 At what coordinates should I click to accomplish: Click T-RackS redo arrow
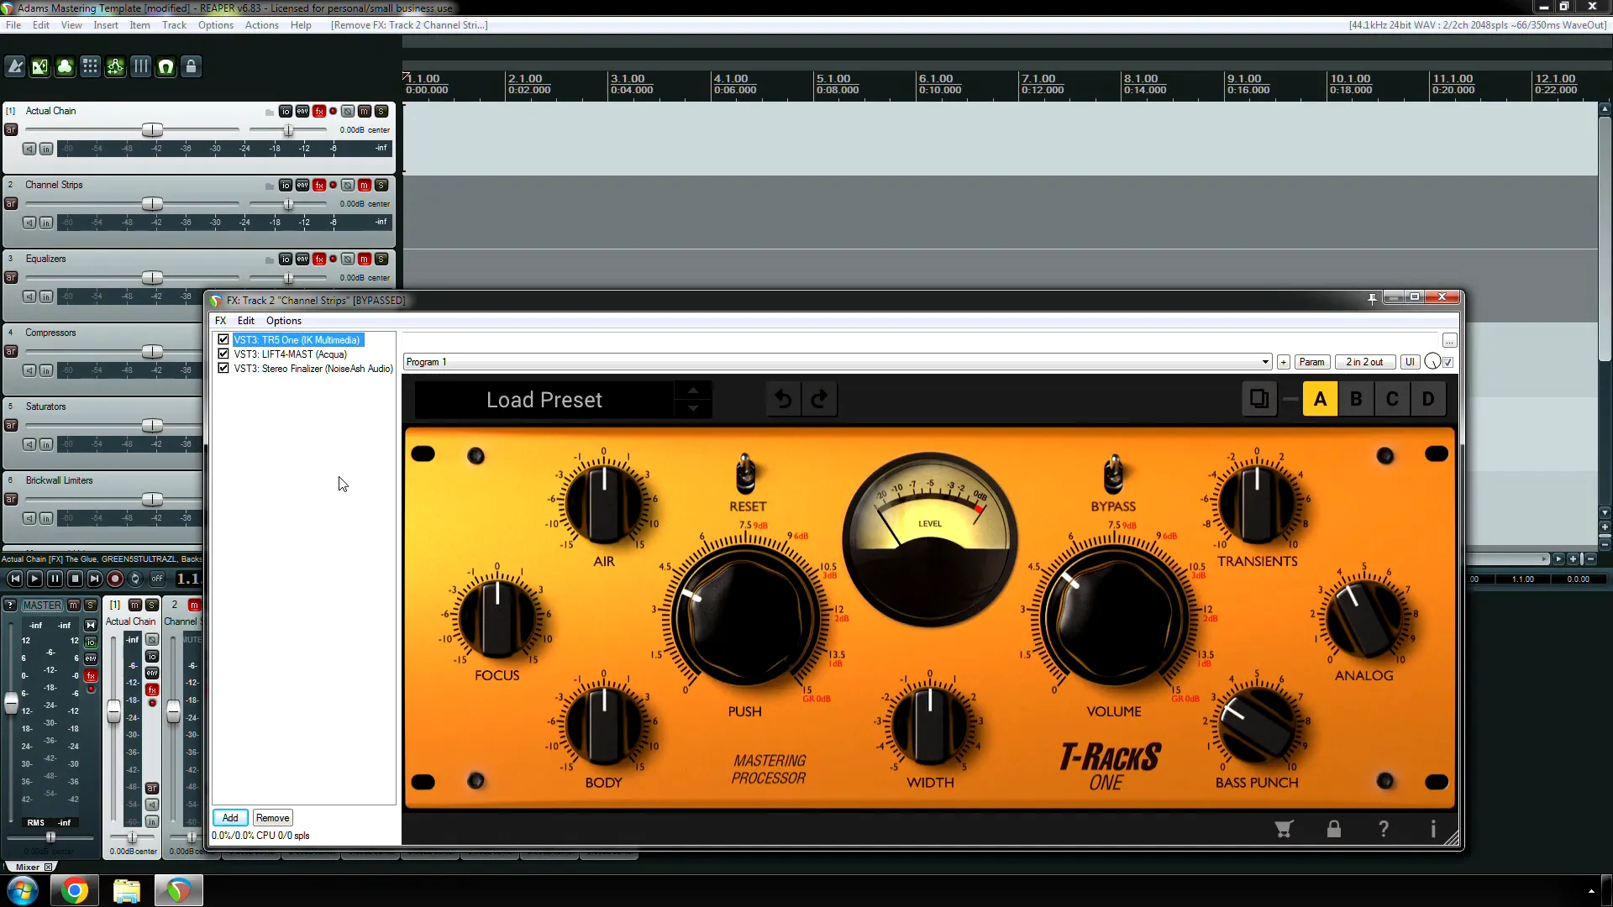click(819, 399)
